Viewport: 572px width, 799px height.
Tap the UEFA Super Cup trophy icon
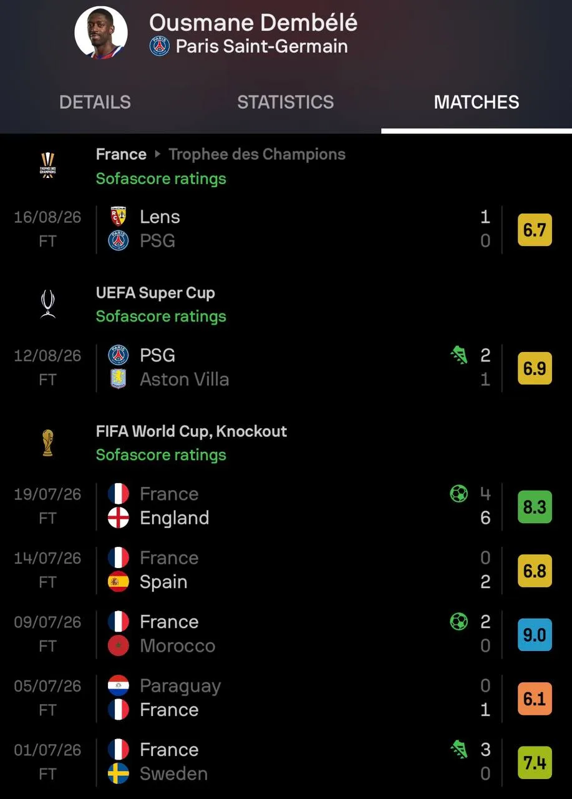pyautogui.click(x=48, y=304)
